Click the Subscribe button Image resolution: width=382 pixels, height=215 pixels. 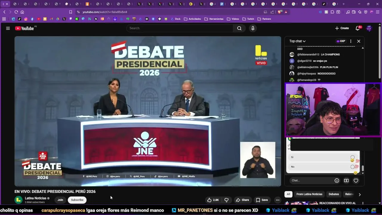pyautogui.click(x=77, y=200)
